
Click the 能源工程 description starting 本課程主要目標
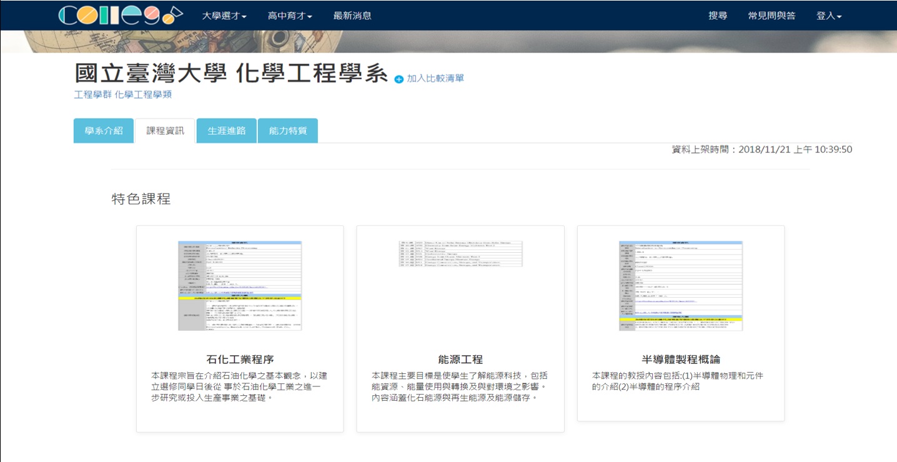click(x=460, y=386)
